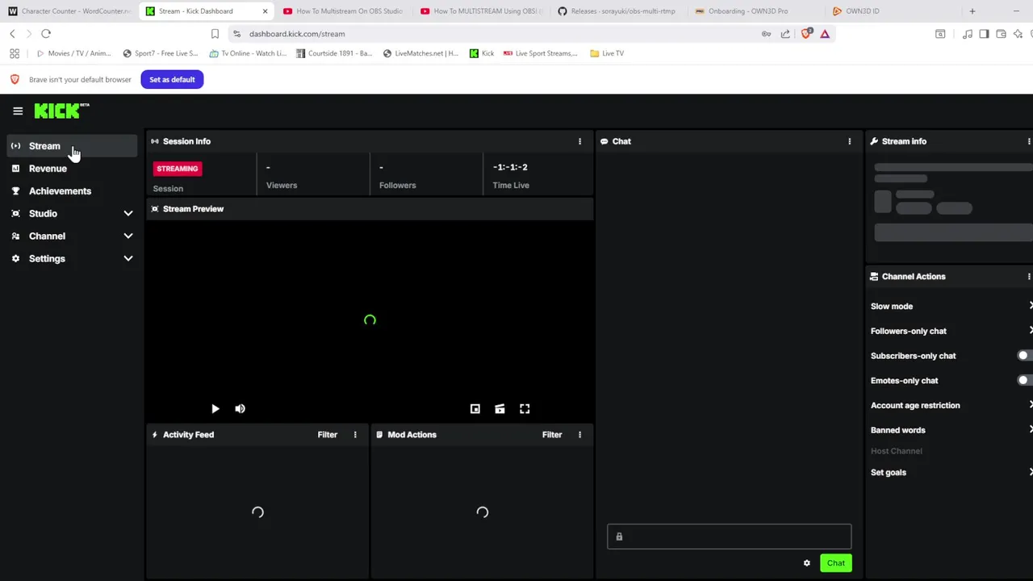Play the stream preview
The height and width of the screenshot is (581, 1033).
point(215,409)
